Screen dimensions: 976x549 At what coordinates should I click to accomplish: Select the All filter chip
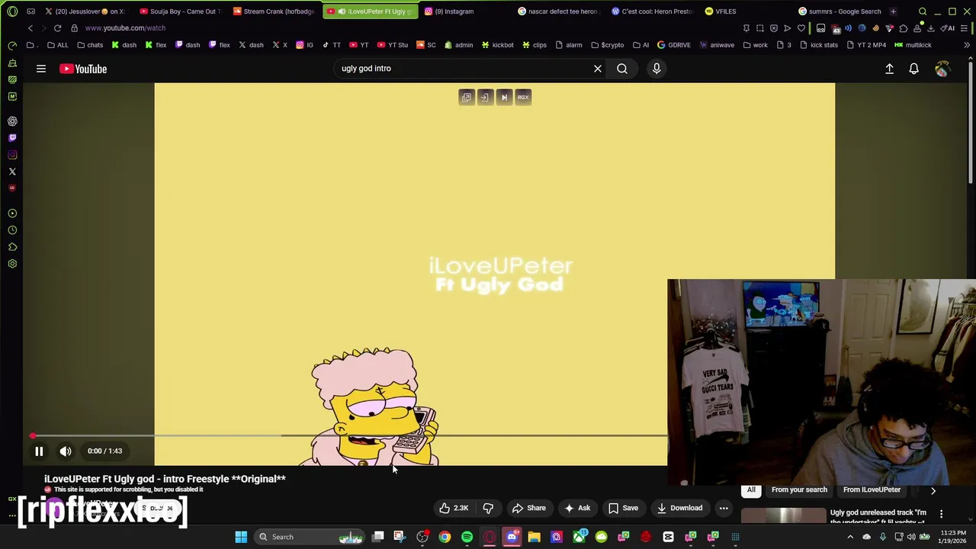coord(751,490)
